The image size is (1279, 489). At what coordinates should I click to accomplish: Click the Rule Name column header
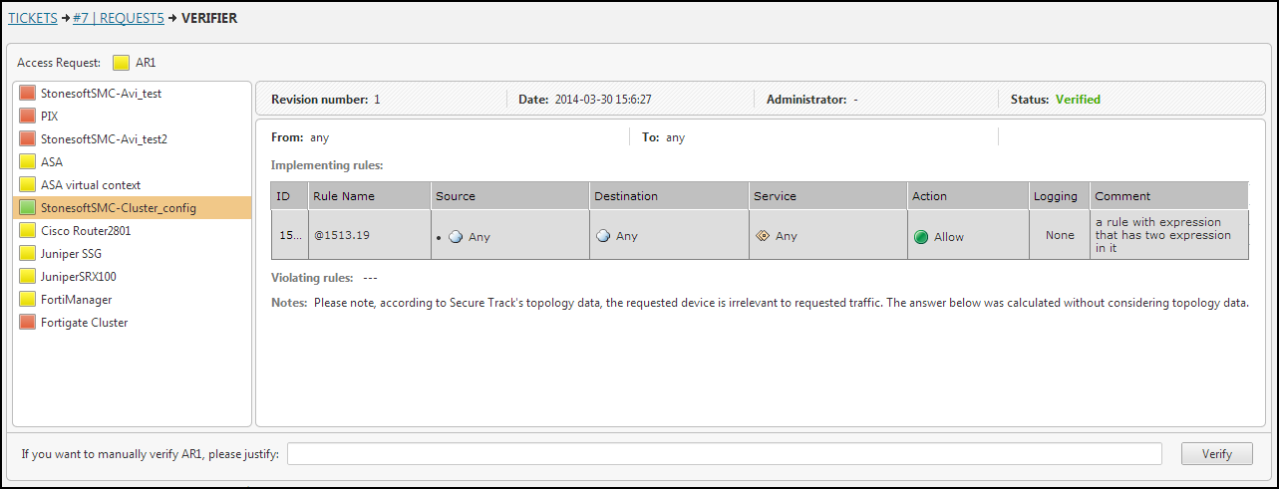coord(344,196)
